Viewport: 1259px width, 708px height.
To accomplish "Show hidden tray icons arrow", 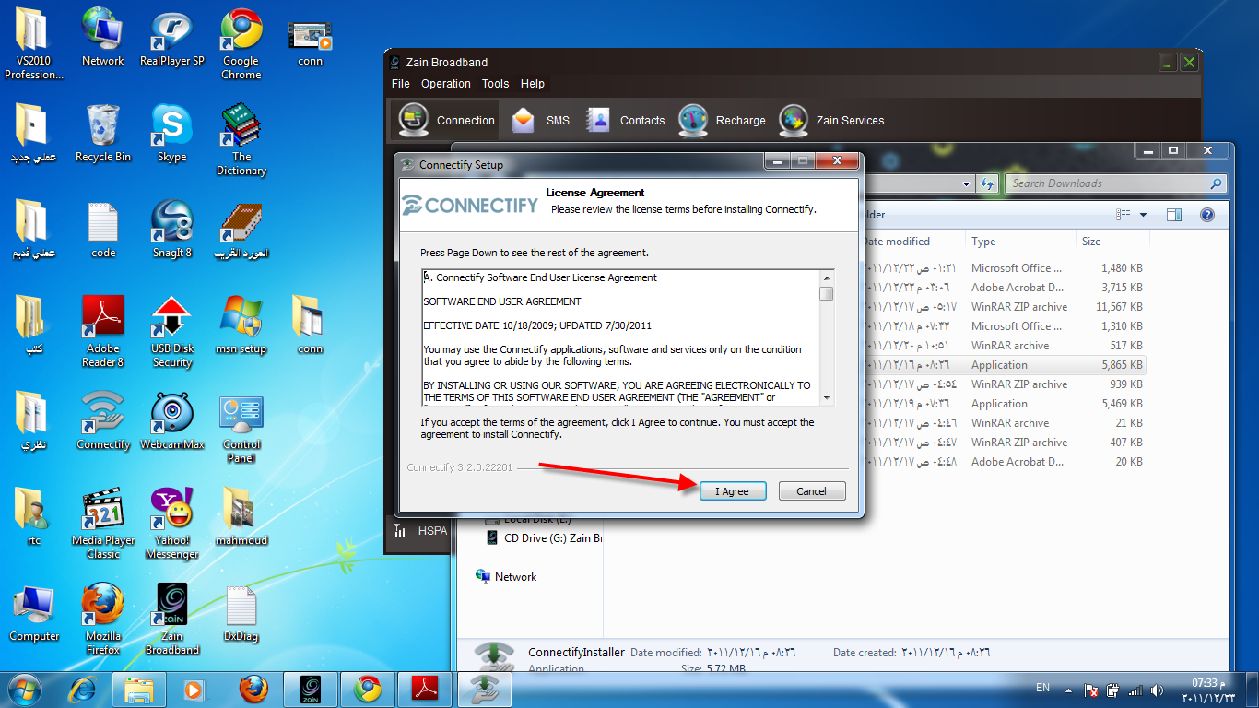I will coord(1068,689).
